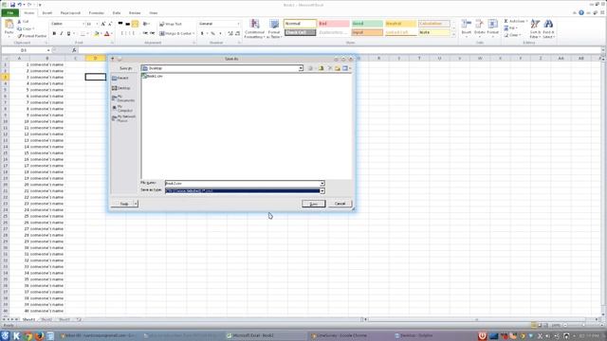Click the Delete icon in the dialog toolbar
The image size is (607, 341).
click(330, 68)
